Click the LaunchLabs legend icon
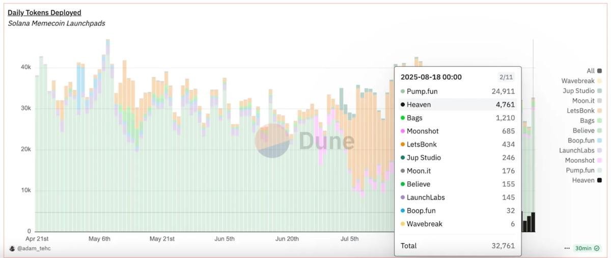Image resolution: width=611 pixels, height=258 pixels. pyautogui.click(x=599, y=150)
